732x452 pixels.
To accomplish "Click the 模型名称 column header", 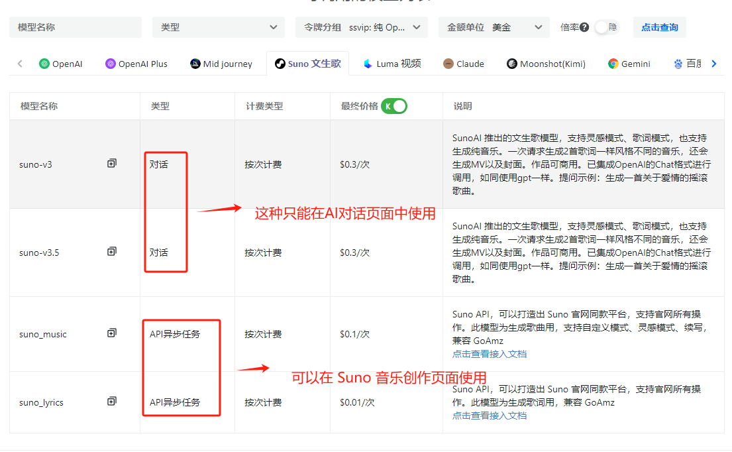I will point(38,107).
